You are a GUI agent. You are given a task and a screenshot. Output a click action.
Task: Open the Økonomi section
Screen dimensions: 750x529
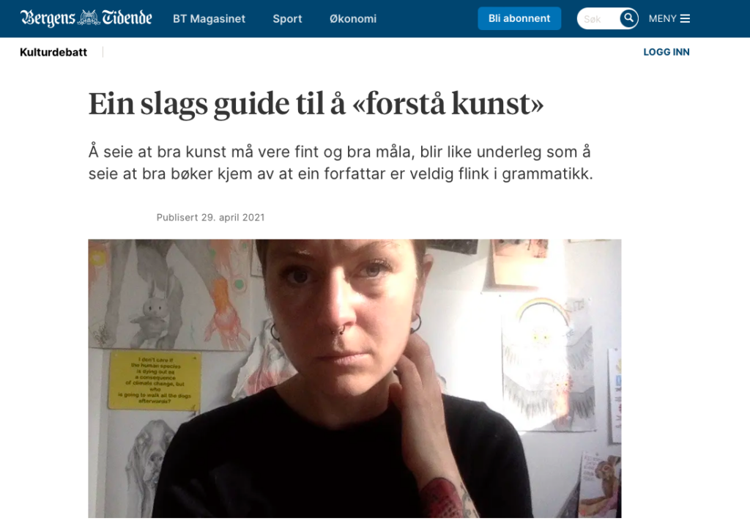pyautogui.click(x=353, y=18)
